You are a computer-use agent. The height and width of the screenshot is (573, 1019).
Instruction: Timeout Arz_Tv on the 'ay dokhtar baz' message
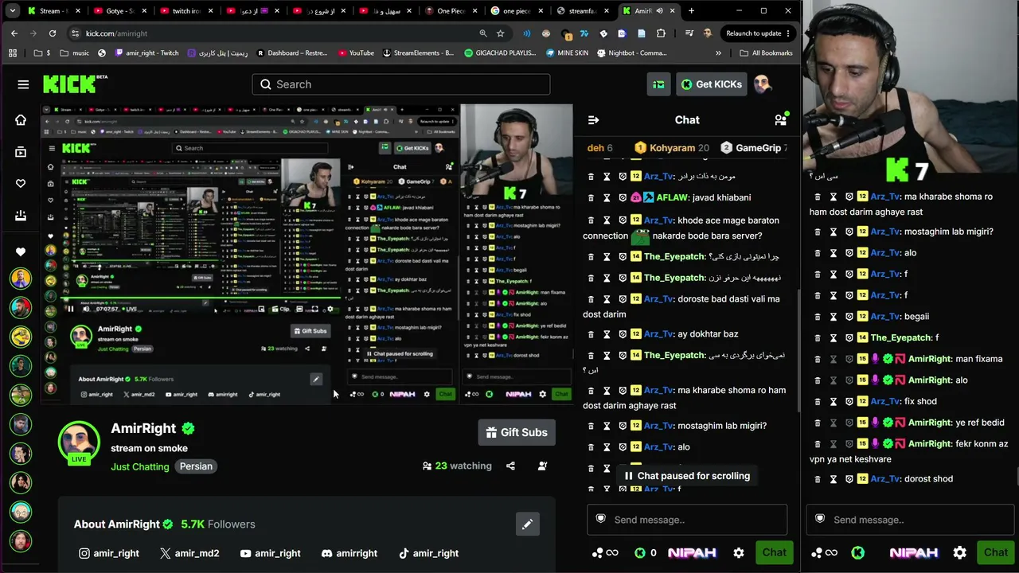tap(607, 334)
